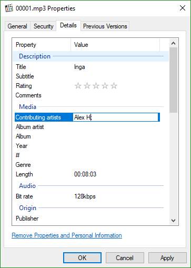The image size is (191, 268).
Task: Set rating to two stars
Action: (x=87, y=86)
